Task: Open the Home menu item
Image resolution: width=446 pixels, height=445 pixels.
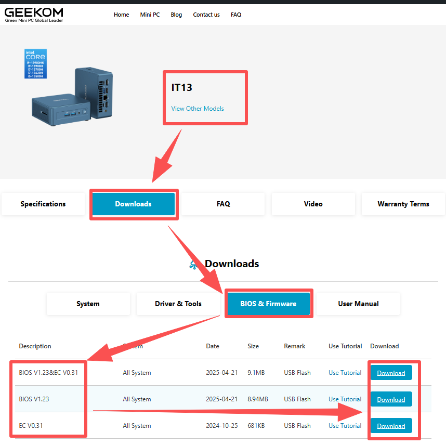Action: click(121, 15)
